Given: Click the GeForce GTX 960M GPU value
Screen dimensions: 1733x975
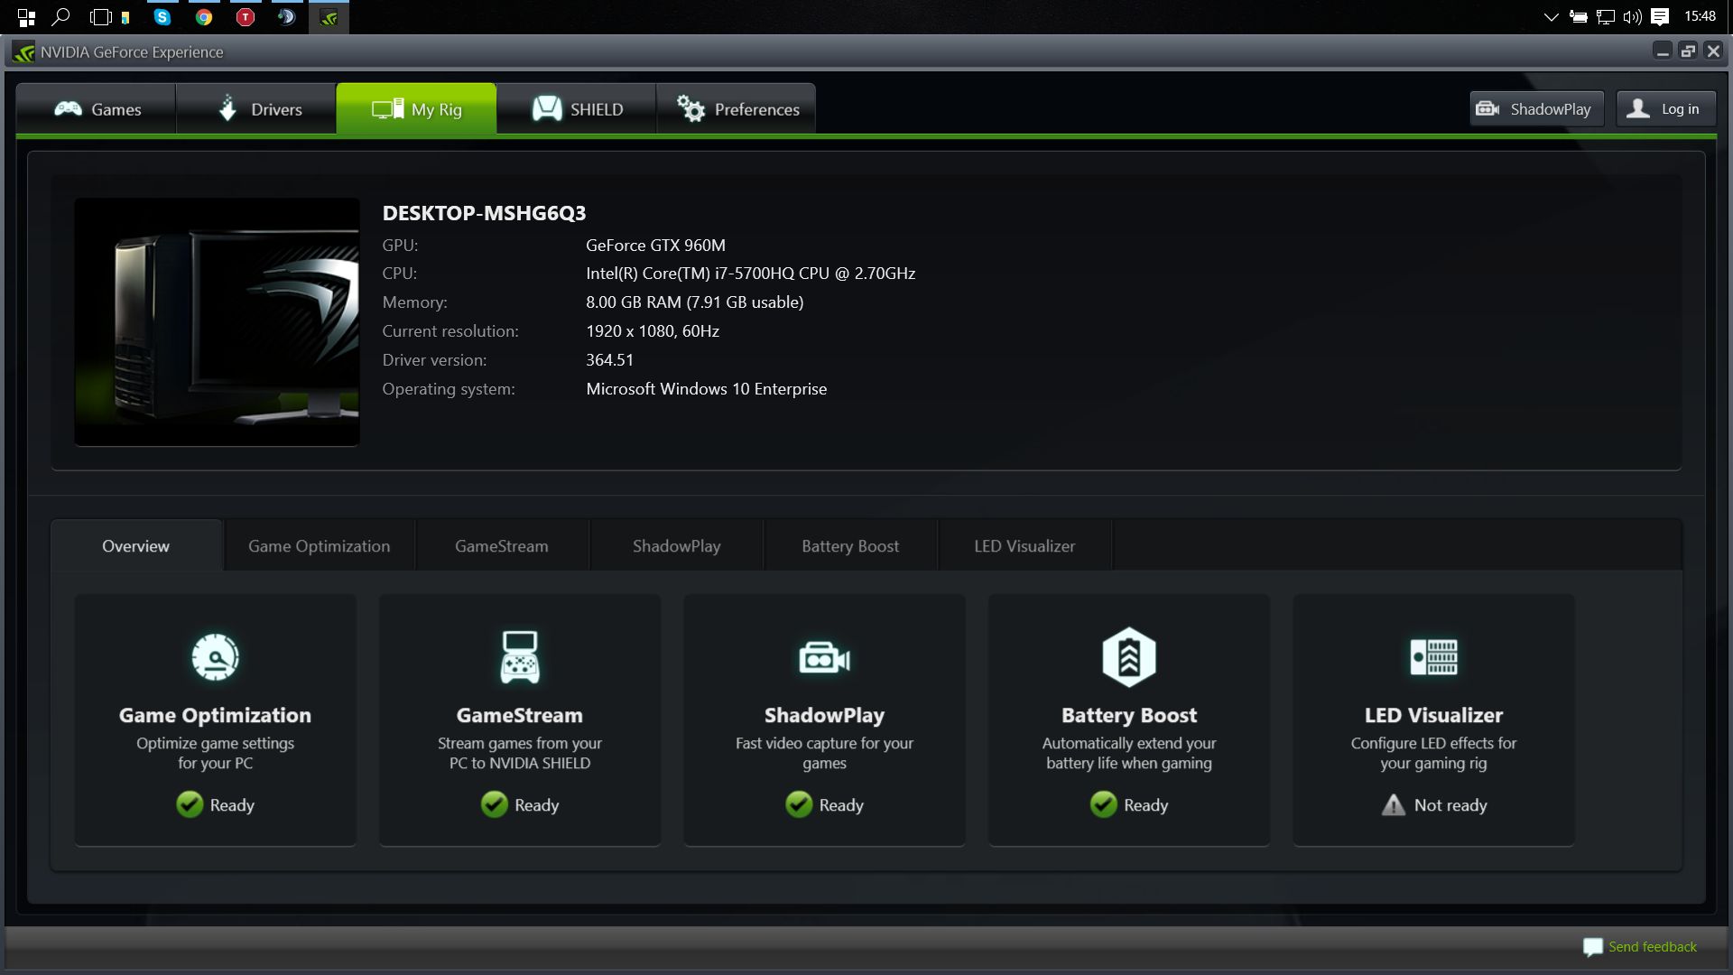Looking at the screenshot, I should pos(655,246).
